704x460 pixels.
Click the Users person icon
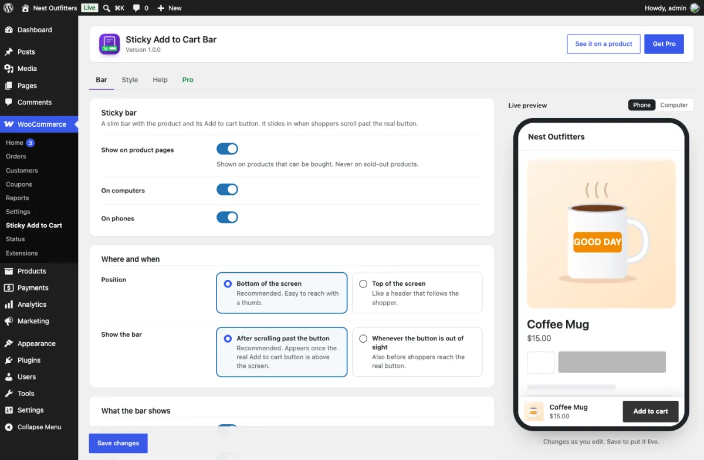[x=9, y=377]
